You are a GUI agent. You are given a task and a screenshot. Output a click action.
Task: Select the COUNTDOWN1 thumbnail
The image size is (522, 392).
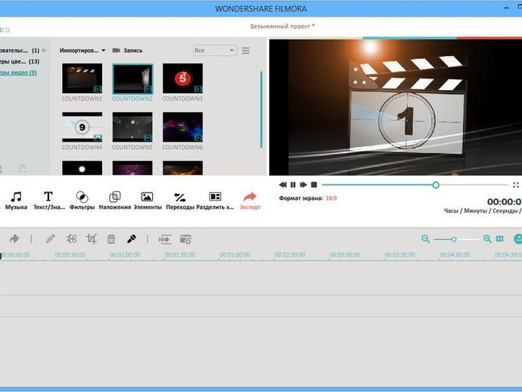[x=82, y=79]
